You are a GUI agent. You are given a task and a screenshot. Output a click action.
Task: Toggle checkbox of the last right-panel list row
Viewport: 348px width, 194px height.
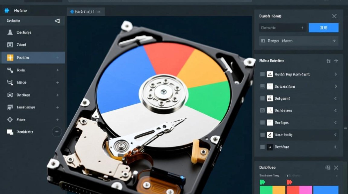click(x=262, y=147)
